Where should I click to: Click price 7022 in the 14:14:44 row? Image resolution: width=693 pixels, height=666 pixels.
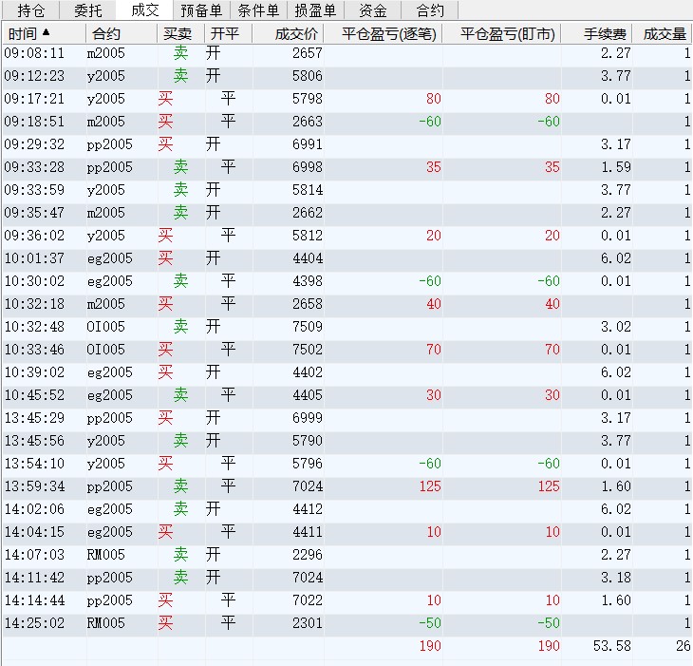(308, 600)
